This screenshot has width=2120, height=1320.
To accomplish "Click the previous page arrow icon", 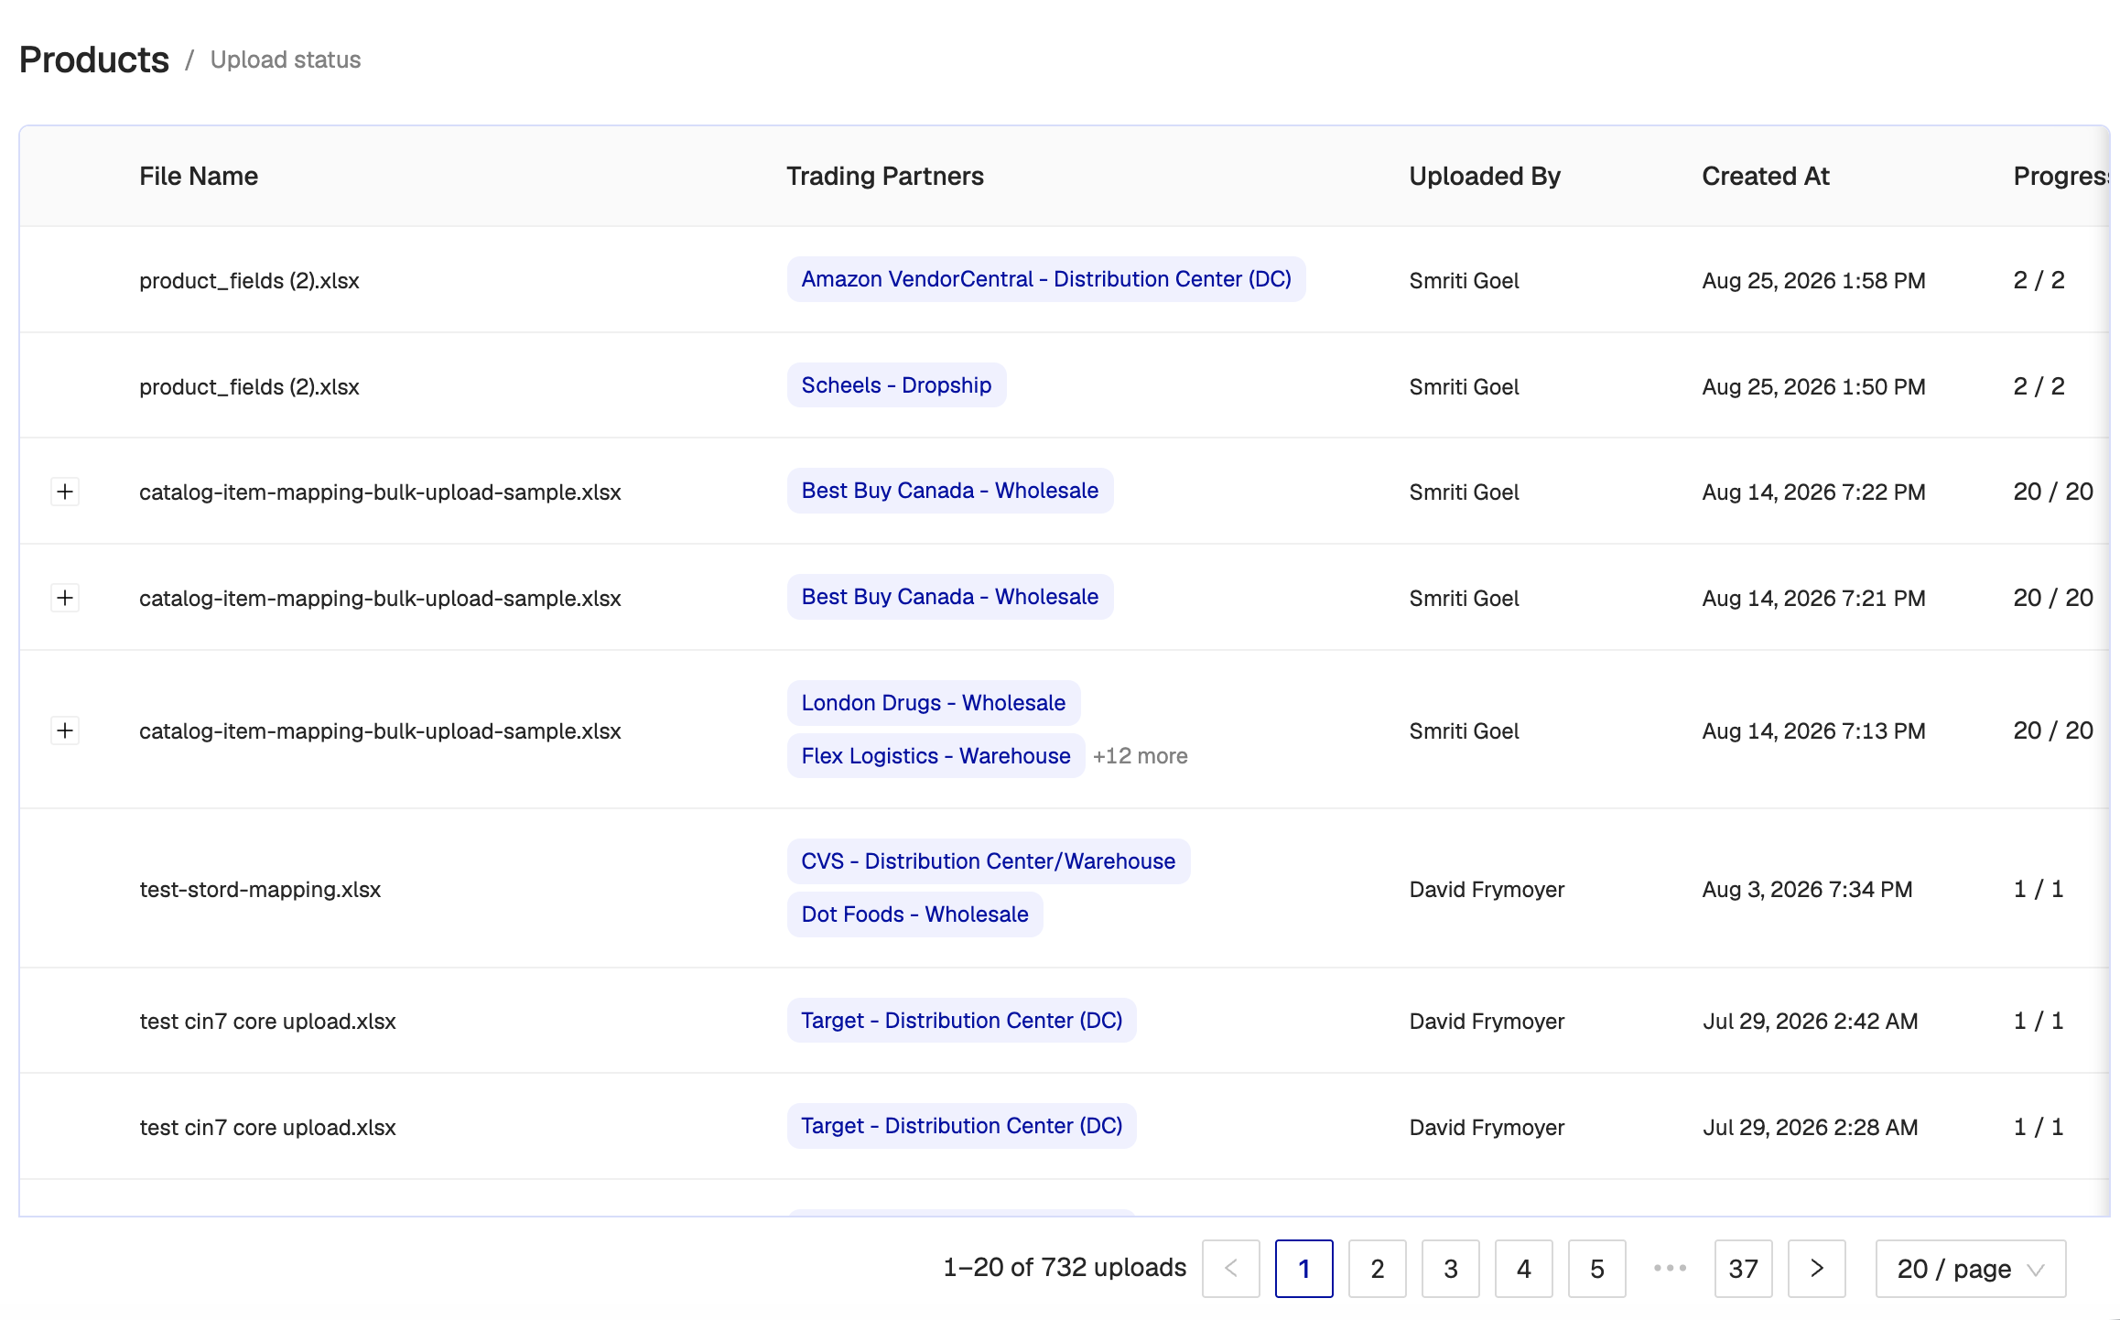I will [1230, 1269].
